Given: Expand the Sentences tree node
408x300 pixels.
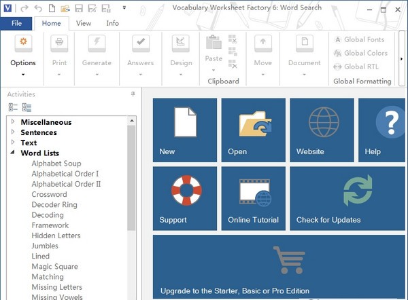Looking at the screenshot, I should [x=13, y=132].
